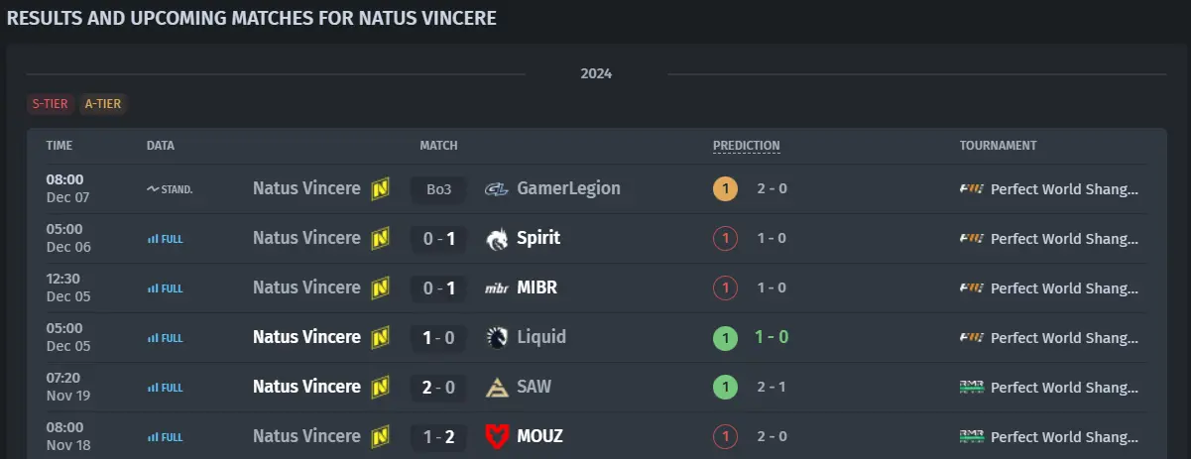Screen dimensions: 1191x459
Task: Click the GamerLegion team logo icon
Action: pos(497,188)
